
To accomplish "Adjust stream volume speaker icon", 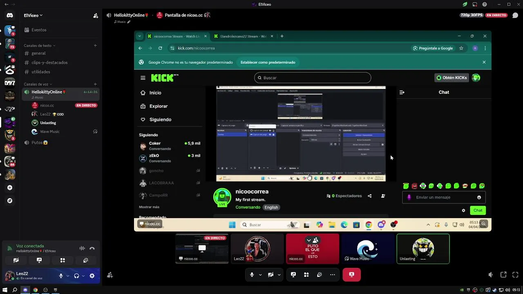I will point(491,275).
